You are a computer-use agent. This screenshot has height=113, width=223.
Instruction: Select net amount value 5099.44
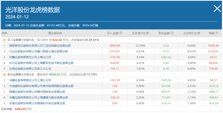point(213,46)
